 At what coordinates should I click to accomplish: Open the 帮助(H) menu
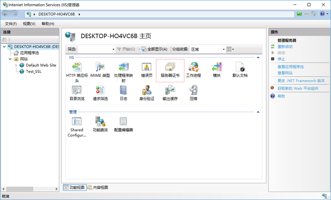coord(48,24)
